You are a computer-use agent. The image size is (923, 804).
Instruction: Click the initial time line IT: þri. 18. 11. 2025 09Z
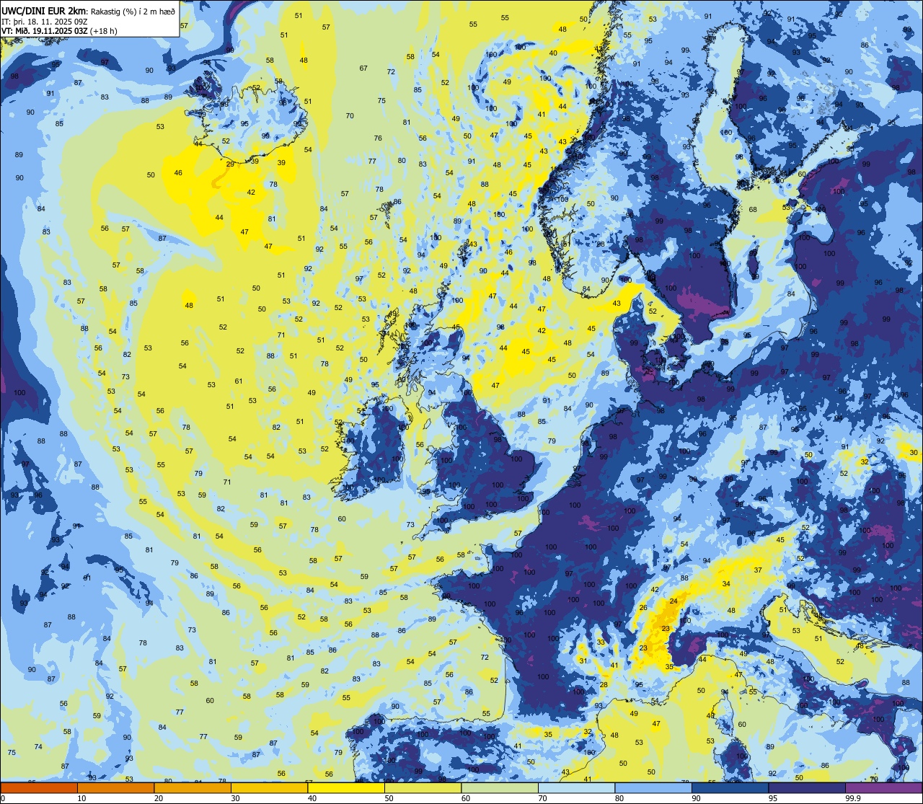coord(45,21)
